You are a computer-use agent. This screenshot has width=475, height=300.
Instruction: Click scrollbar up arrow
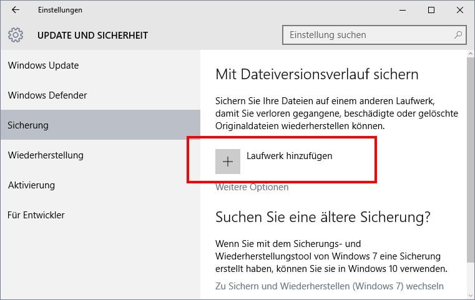(x=471, y=54)
